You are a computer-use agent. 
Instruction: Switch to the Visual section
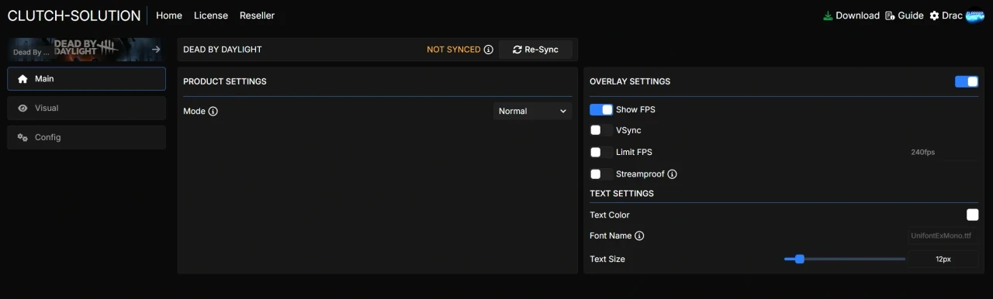point(86,108)
